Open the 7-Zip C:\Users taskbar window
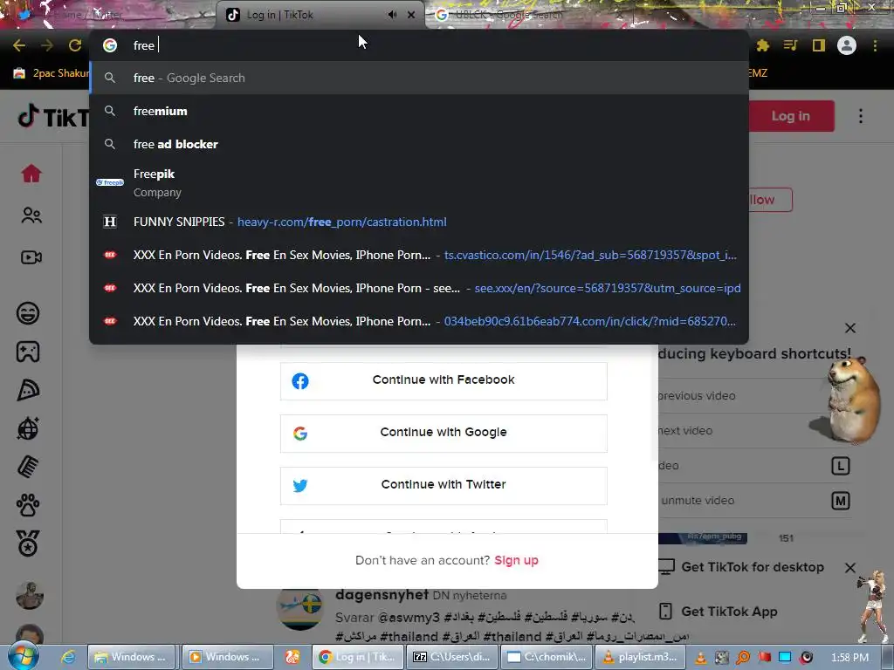This screenshot has width=894, height=670. click(453, 657)
